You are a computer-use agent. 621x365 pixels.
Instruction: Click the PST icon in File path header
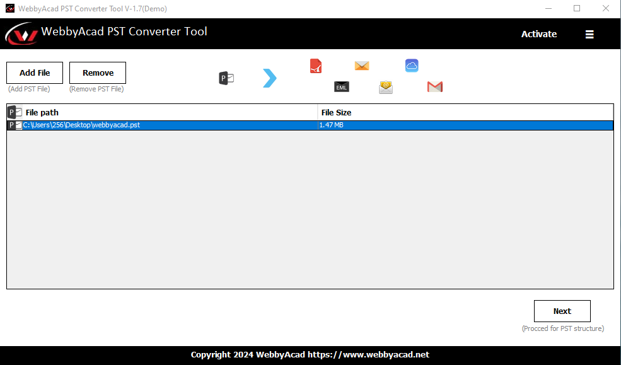pyautogui.click(x=15, y=112)
